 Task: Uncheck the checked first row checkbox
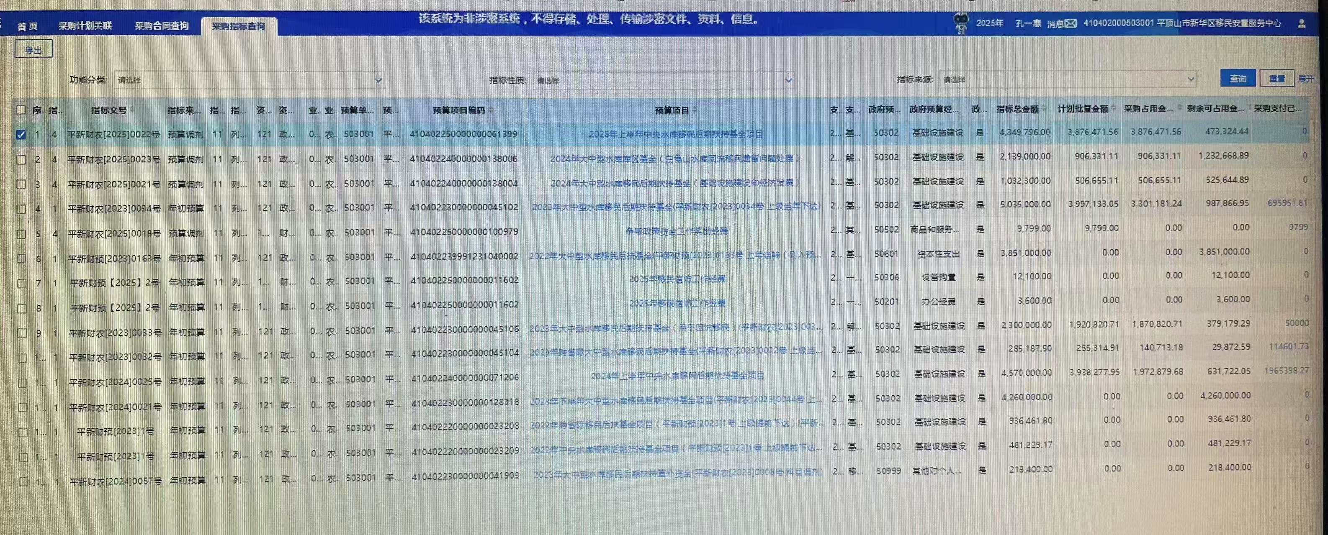coord(21,134)
